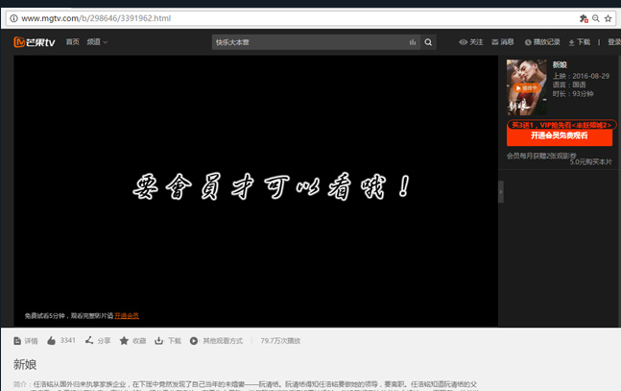The image size is (621, 391).
Task: Open 关注 with the eye icon
Action: (471, 42)
